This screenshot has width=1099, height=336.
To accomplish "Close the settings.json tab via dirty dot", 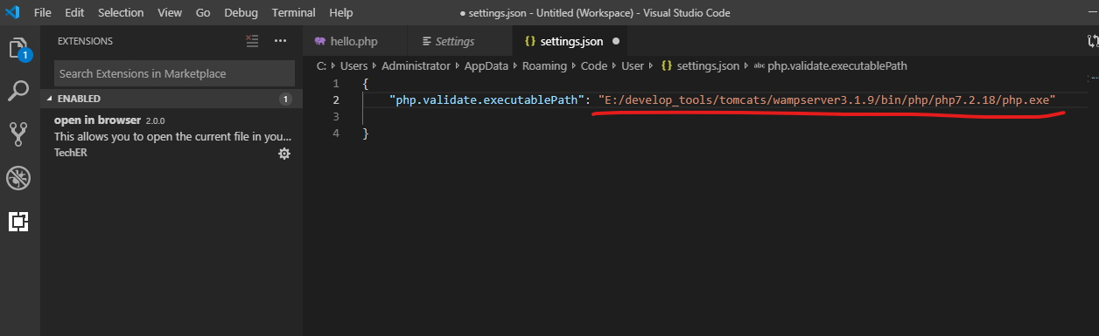I will (x=615, y=41).
